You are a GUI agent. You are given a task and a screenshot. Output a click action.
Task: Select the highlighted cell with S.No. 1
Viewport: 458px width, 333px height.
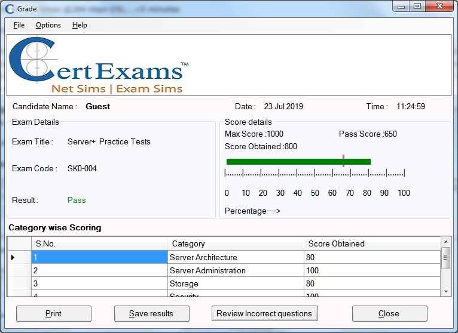coord(99,257)
